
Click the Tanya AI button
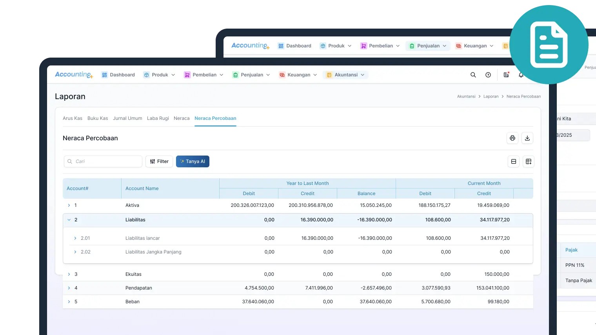coord(193,161)
